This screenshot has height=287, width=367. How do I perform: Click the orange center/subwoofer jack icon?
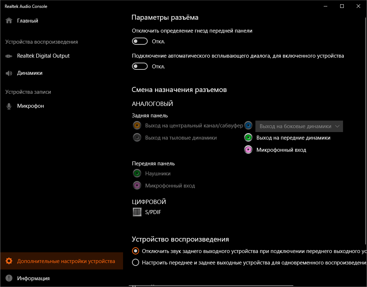[137, 126]
